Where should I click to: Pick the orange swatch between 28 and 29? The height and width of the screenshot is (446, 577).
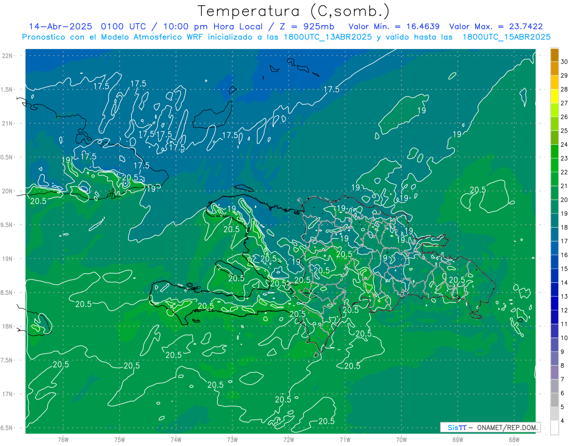coord(554,83)
